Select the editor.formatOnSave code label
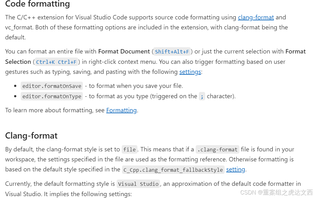Image resolution: width=314 pixels, height=198 pixels. pos(52,86)
